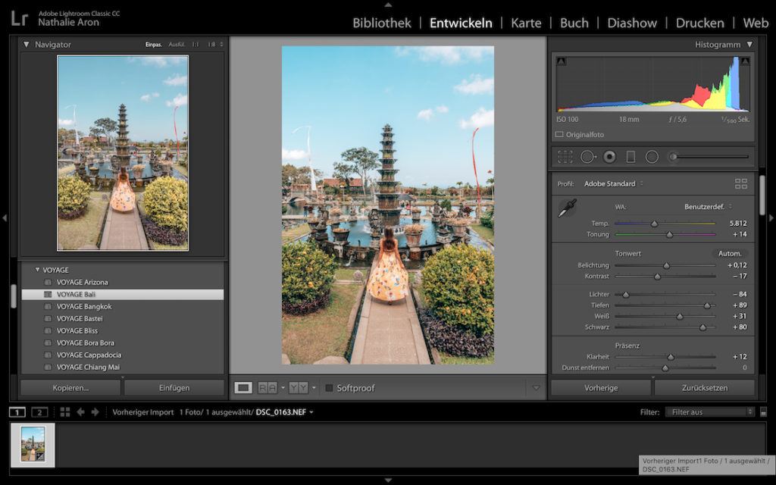Collapse the Histogramm panel triangle

(749, 44)
